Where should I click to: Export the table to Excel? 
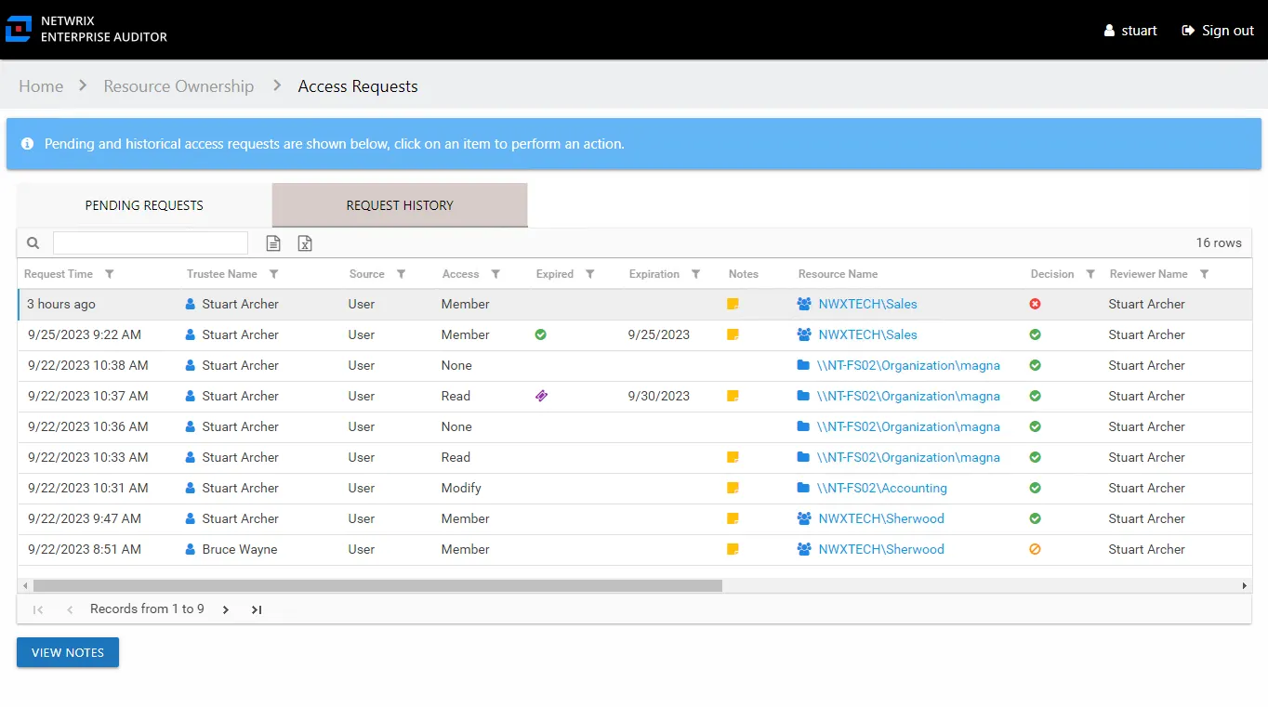[305, 243]
